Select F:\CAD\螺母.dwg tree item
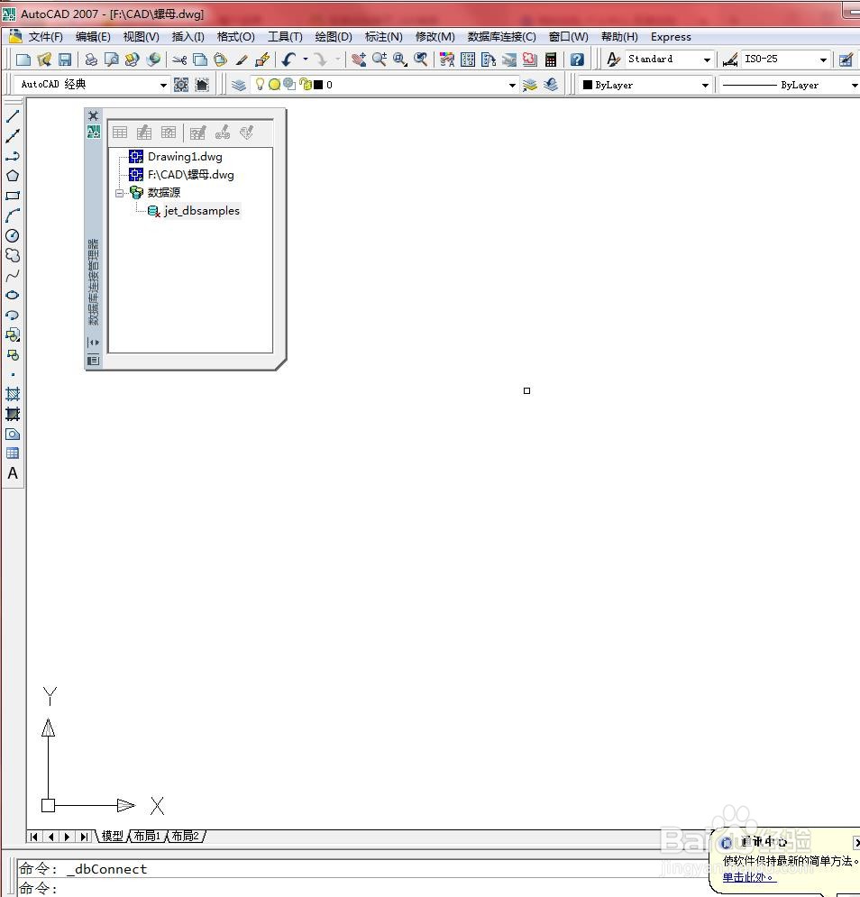 190,175
